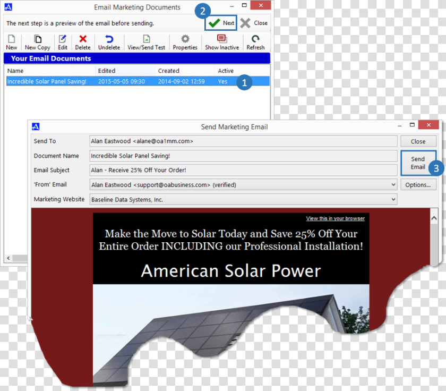446x391 pixels.
Task: Click the left arrow of horizontal scrollbar
Action: point(8,258)
